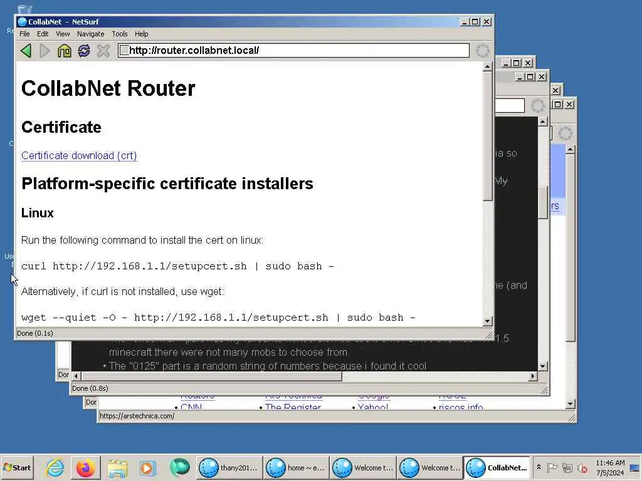This screenshot has height=481, width=642.
Task: Click the Stop loading icon
Action: point(103,51)
